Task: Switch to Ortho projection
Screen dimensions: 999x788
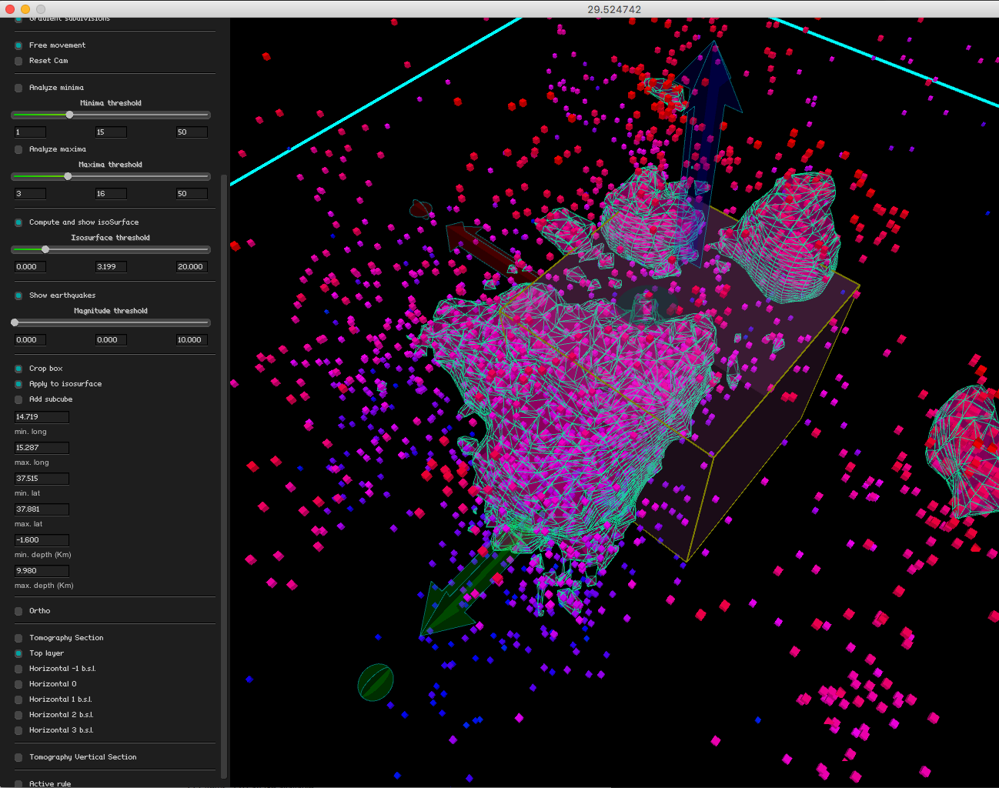Action: click(18, 611)
